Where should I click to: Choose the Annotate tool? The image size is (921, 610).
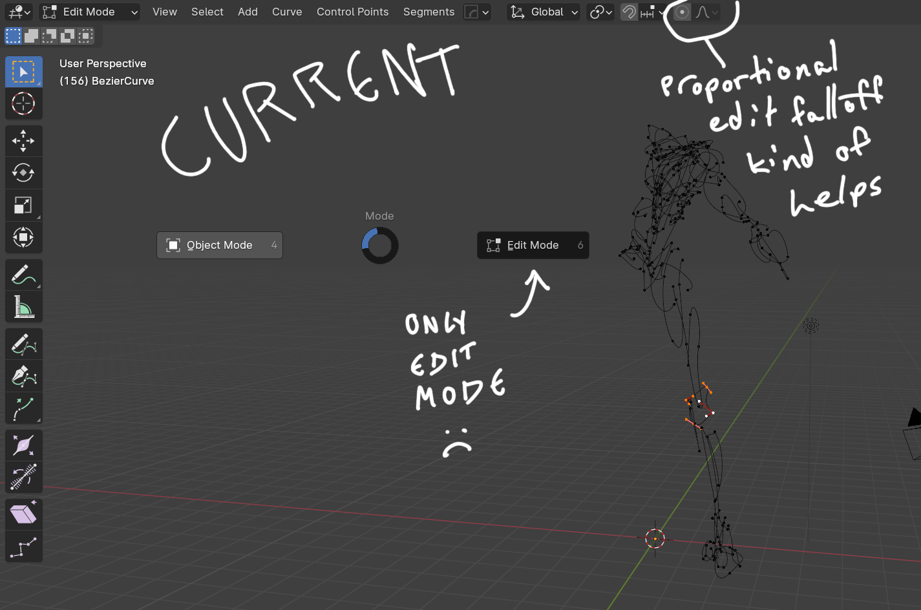pos(24,275)
